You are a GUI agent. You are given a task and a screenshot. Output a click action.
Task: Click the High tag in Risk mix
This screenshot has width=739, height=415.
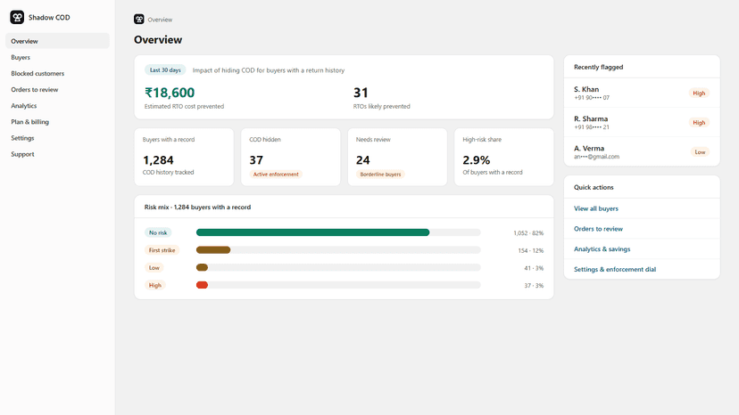(155, 285)
